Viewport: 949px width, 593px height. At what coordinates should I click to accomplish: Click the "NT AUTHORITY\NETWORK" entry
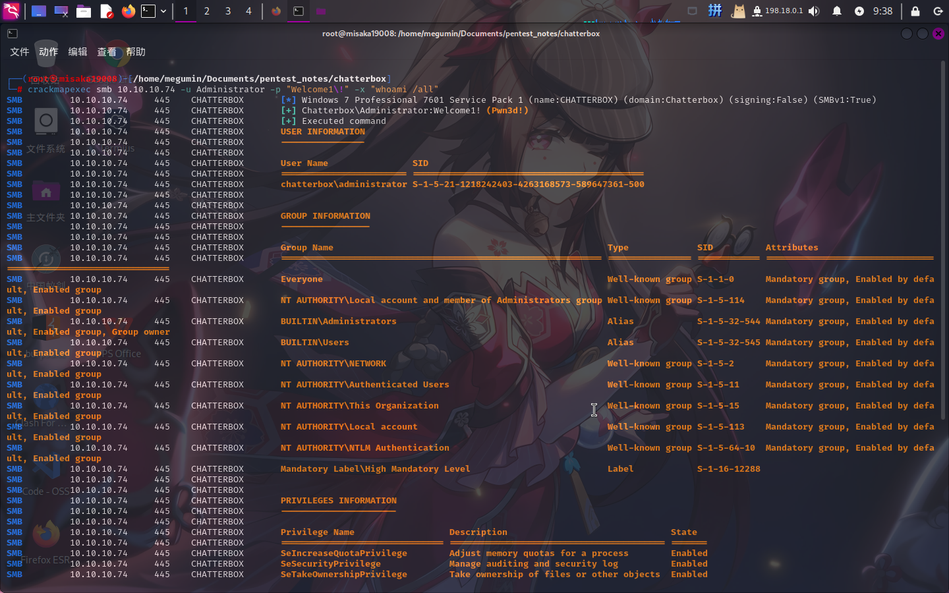coord(333,364)
